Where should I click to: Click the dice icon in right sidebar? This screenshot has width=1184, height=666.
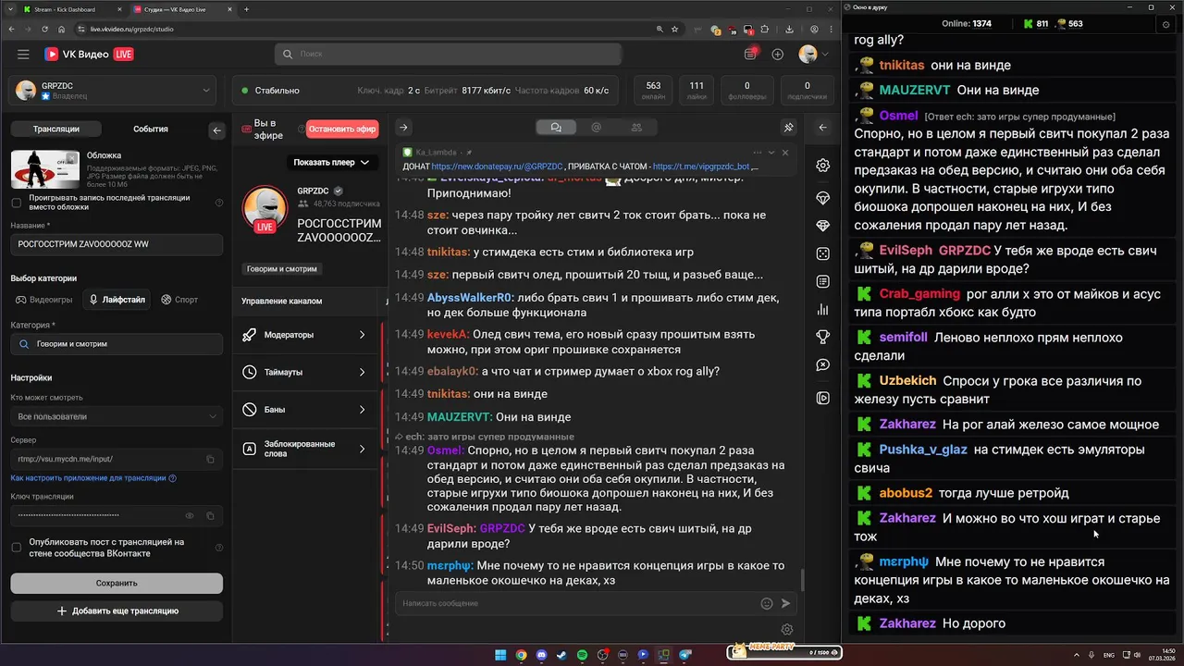822,253
